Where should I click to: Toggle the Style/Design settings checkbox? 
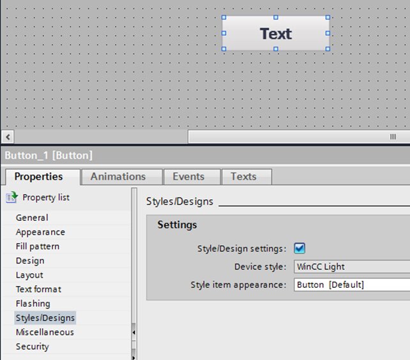[x=300, y=248]
